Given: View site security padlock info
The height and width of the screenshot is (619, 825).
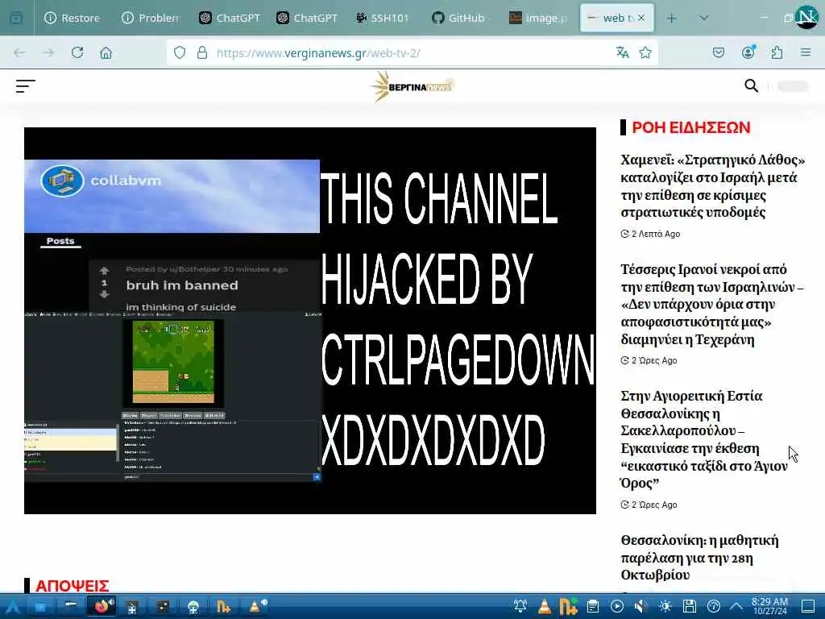Looking at the screenshot, I should coord(202,52).
